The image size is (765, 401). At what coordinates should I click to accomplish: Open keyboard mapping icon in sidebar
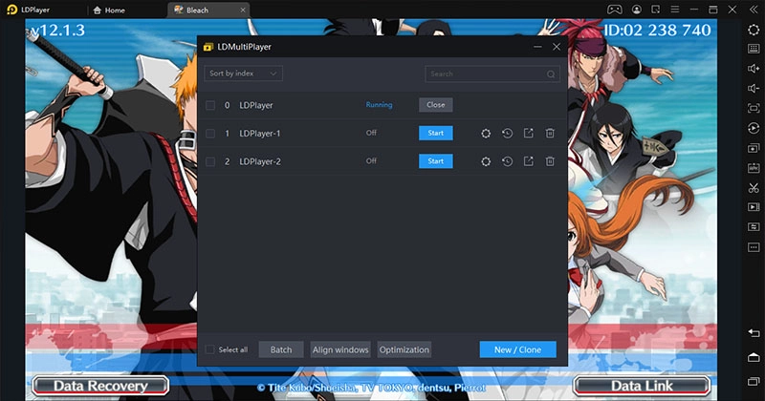tap(754, 49)
